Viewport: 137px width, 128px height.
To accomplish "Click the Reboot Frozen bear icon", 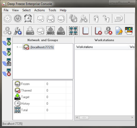I will tap(61, 19).
